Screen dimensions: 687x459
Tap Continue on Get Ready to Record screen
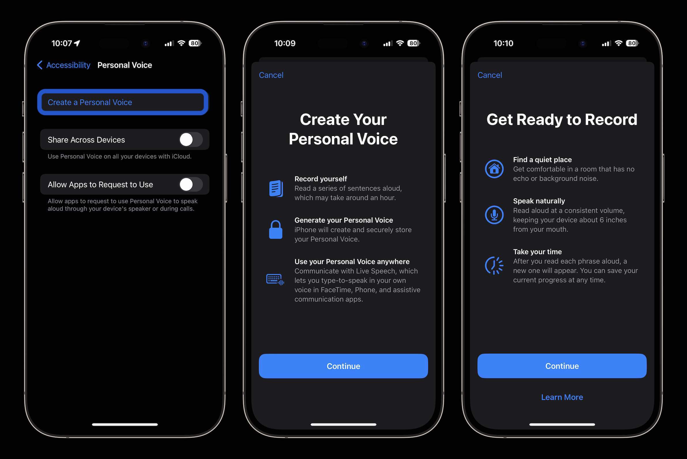point(562,366)
